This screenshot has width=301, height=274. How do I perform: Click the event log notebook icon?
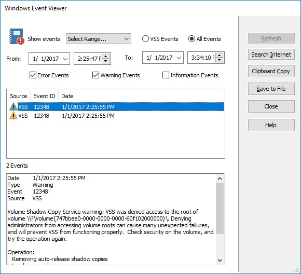(x=17, y=36)
